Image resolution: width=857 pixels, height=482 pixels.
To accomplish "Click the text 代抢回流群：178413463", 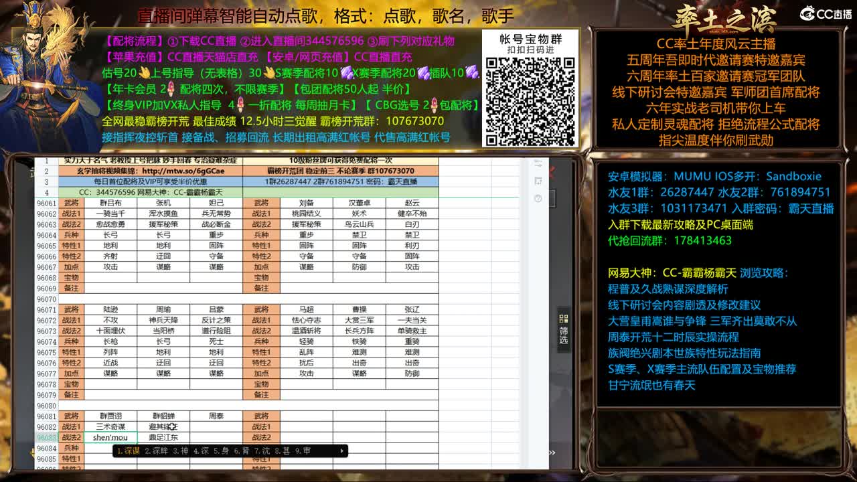I will (x=670, y=240).
